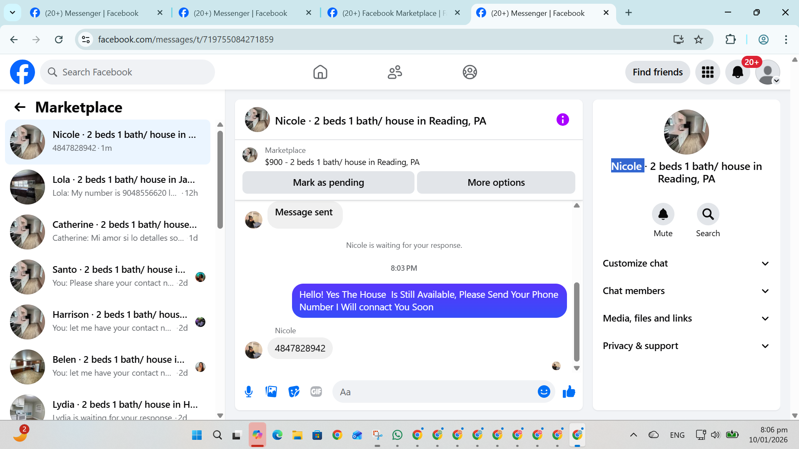The height and width of the screenshot is (449, 799).
Task: Open Nicole conversation in list
Action: pyautogui.click(x=107, y=142)
